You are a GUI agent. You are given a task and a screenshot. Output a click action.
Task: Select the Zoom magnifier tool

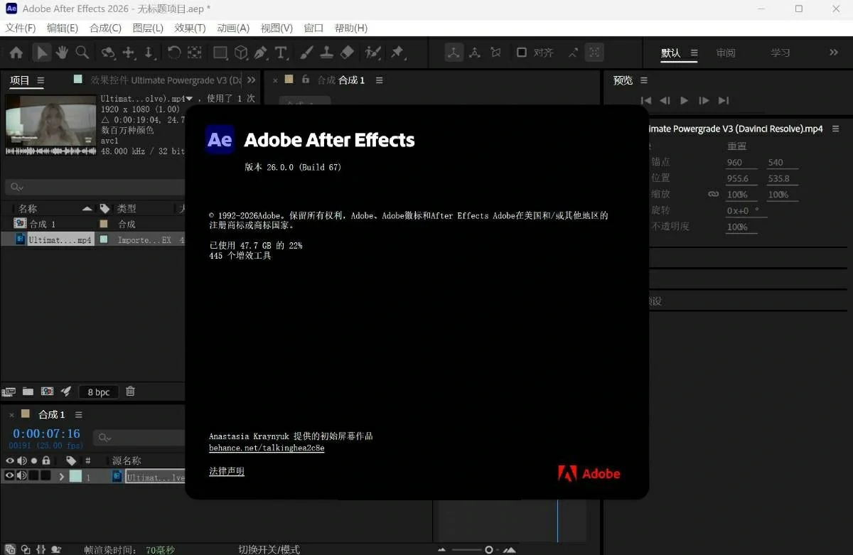click(x=82, y=53)
